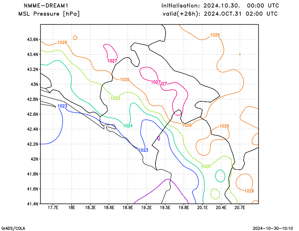Select the blue 1023 label near 19.2E
Screen dimensions: 299x231
(x=144, y=150)
